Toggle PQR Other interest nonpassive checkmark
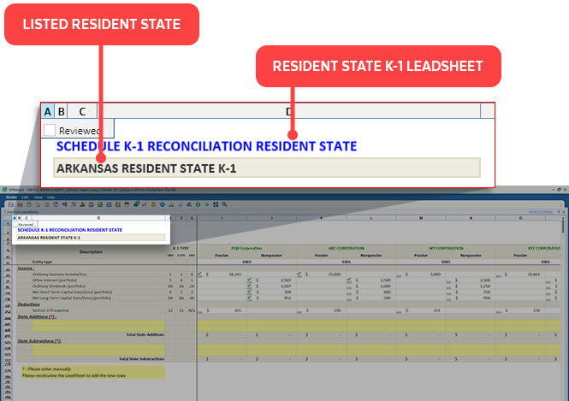Screen dimensions: 569x401 [x=249, y=280]
